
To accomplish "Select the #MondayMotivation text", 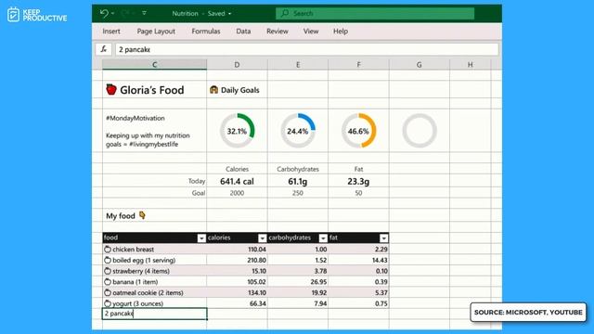I will pos(136,118).
